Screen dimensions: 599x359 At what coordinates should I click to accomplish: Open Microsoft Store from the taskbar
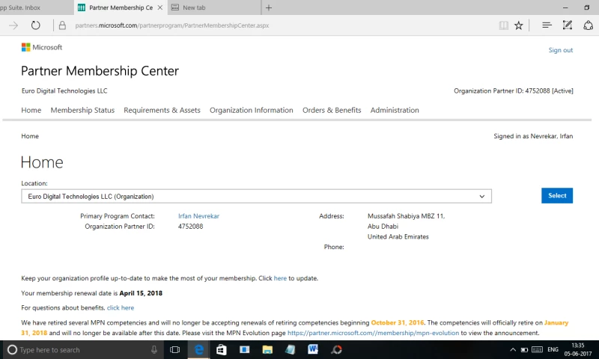(x=222, y=349)
